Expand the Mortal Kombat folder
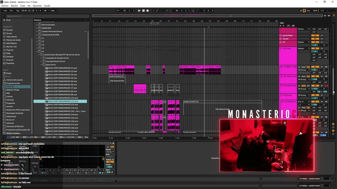This screenshot has width=337, height=189. [x=37, y=25]
